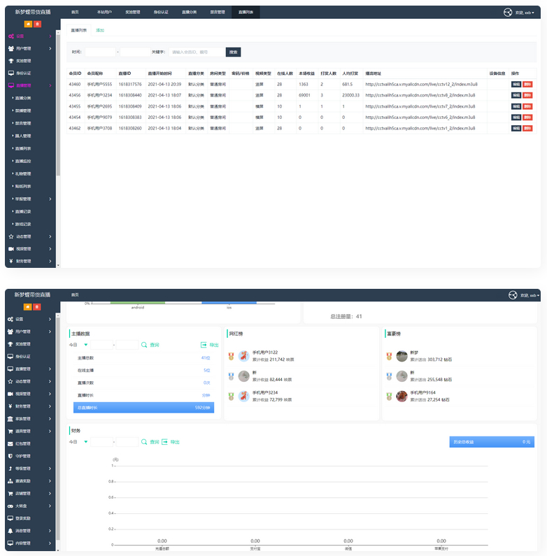The width and height of the screenshot is (547, 556).
Task: Expand 家族管理 in the lower sidebar
Action: 28,419
